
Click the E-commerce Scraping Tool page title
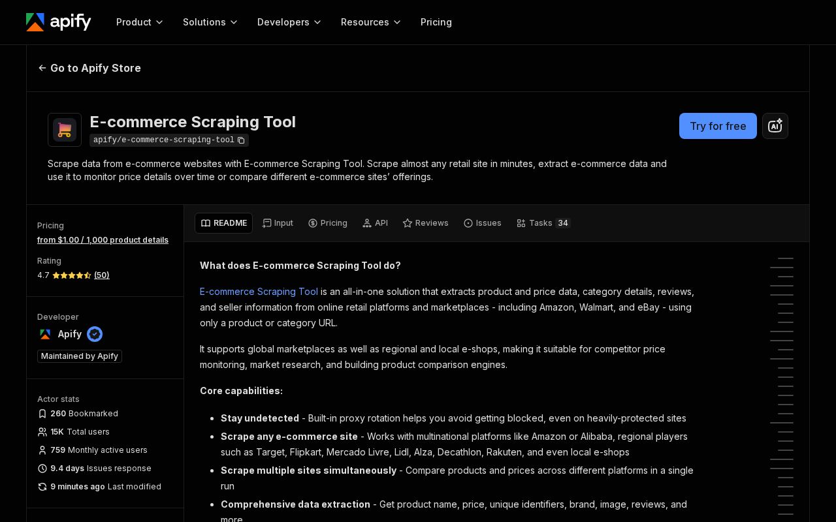pos(193,122)
